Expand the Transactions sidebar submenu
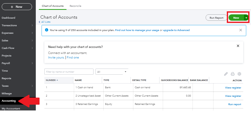 (x=32, y=25)
